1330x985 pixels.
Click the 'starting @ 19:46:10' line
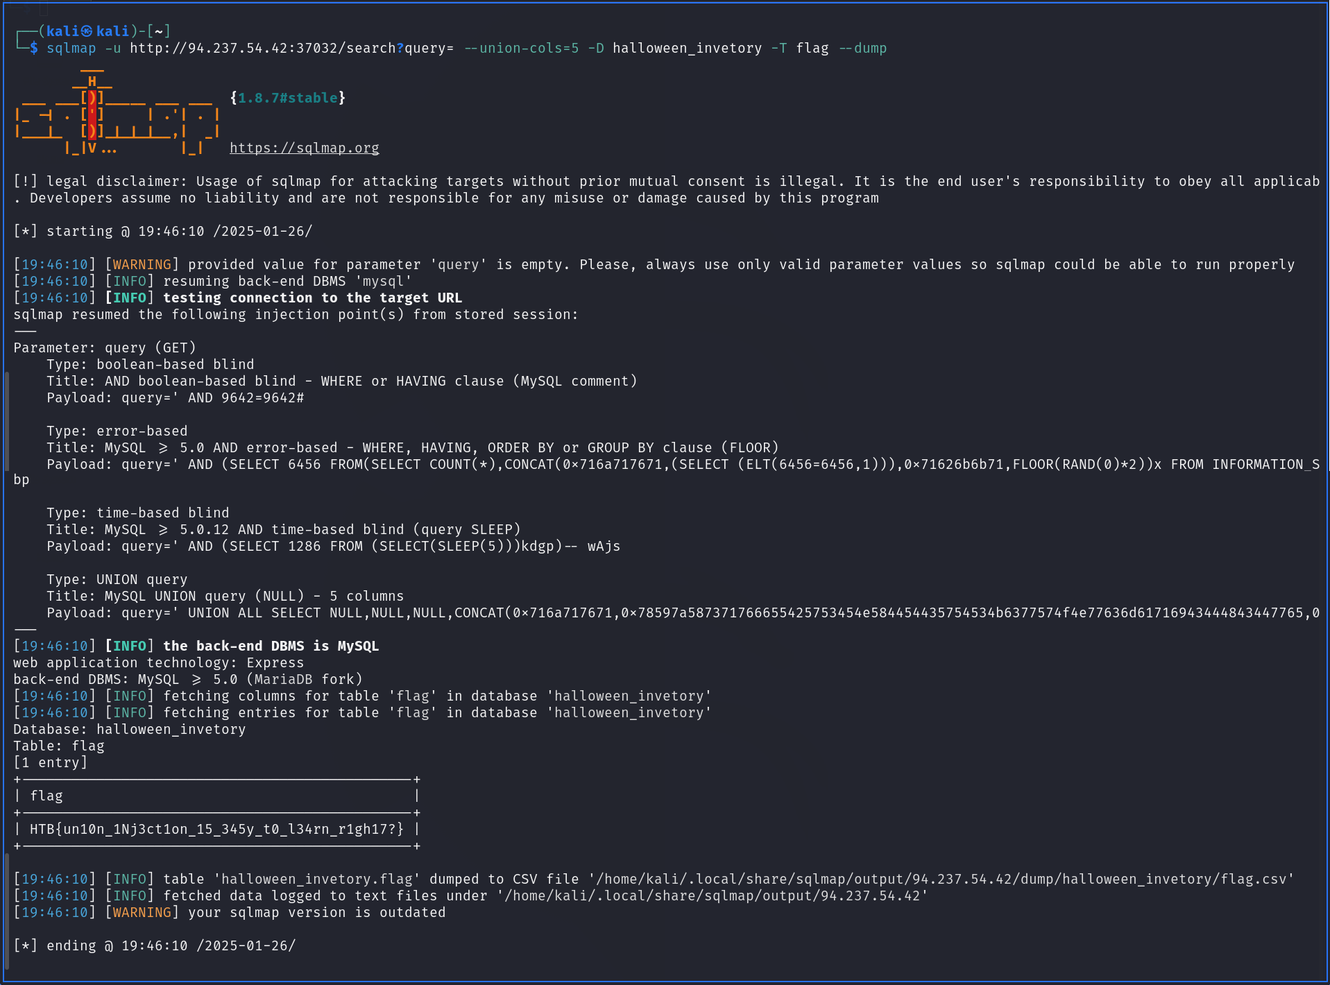point(163,231)
